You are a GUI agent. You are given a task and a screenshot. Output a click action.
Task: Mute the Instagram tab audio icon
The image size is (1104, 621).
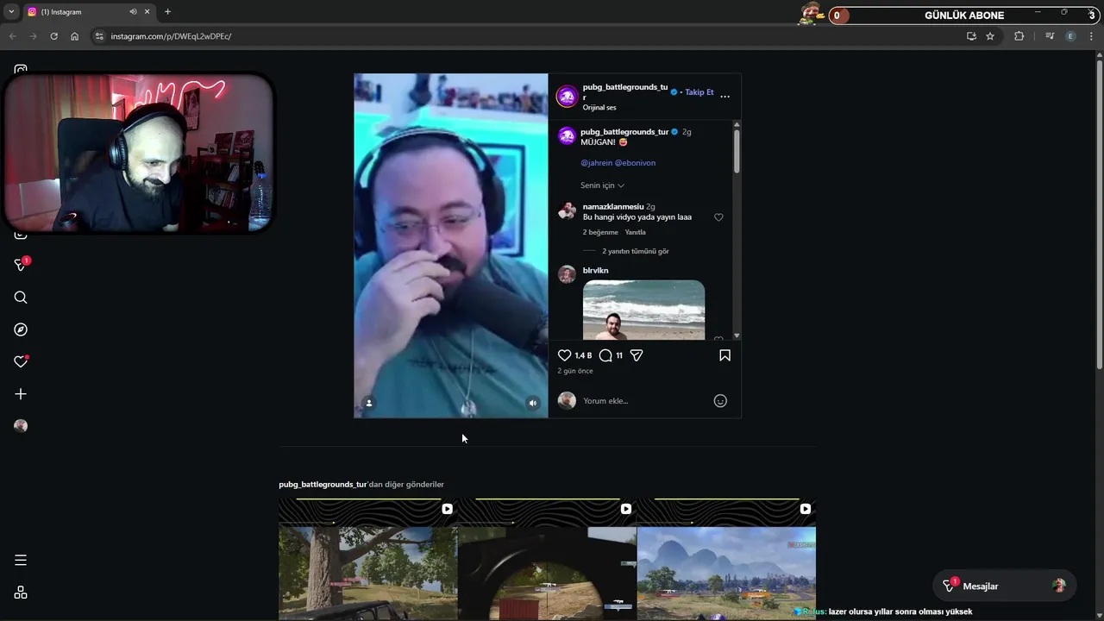click(x=133, y=12)
